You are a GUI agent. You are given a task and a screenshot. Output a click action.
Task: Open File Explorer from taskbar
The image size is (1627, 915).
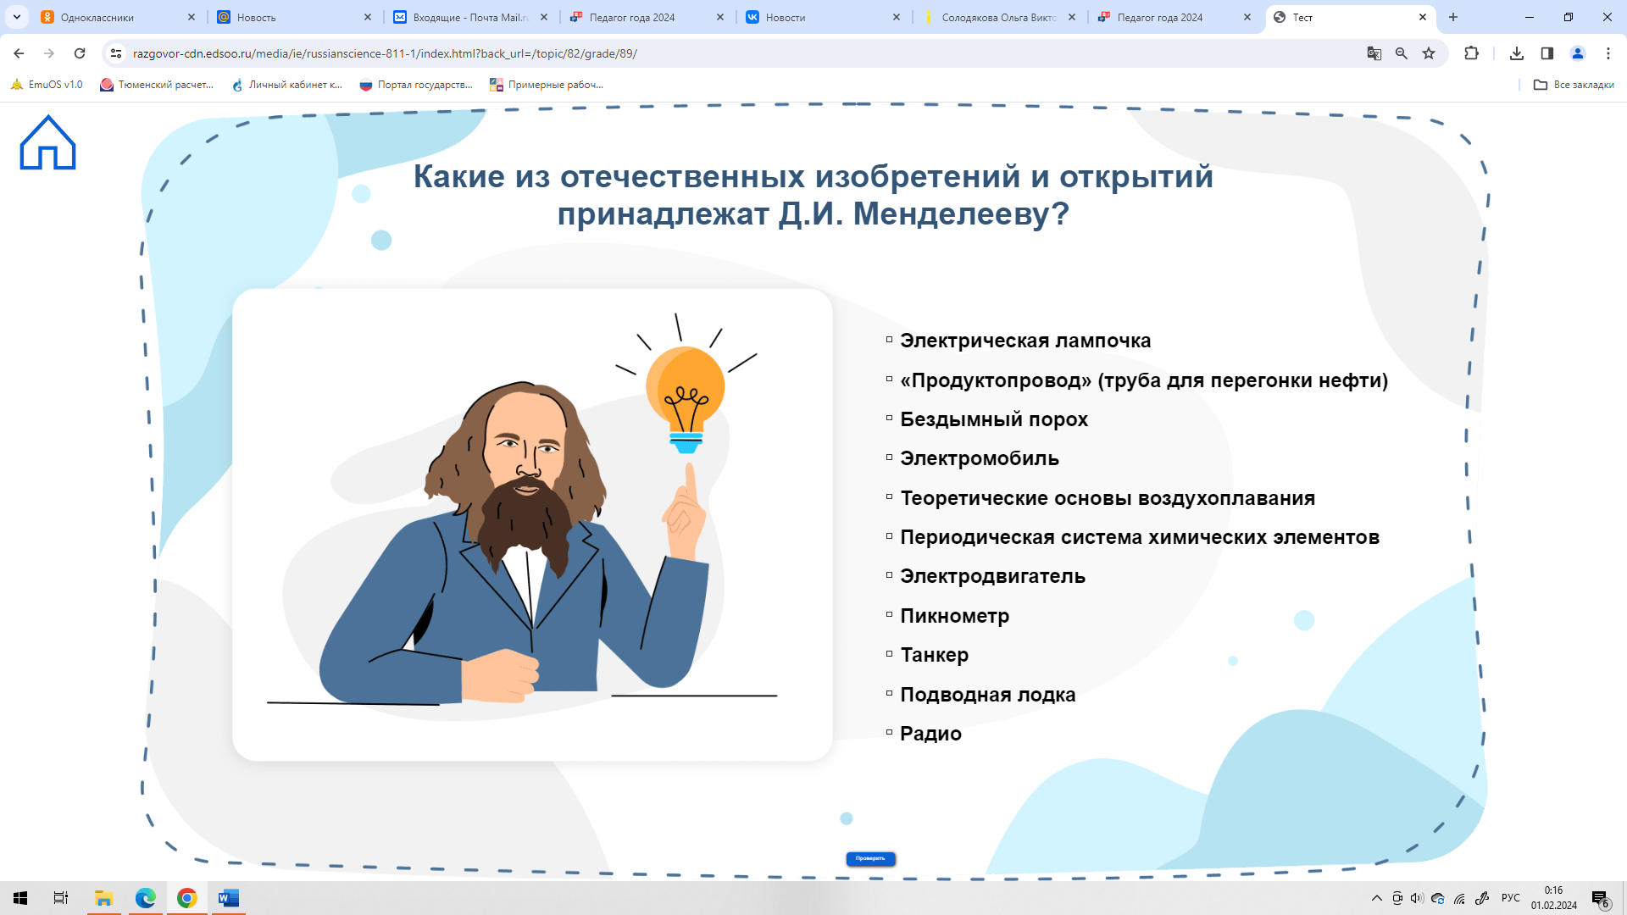point(103,898)
